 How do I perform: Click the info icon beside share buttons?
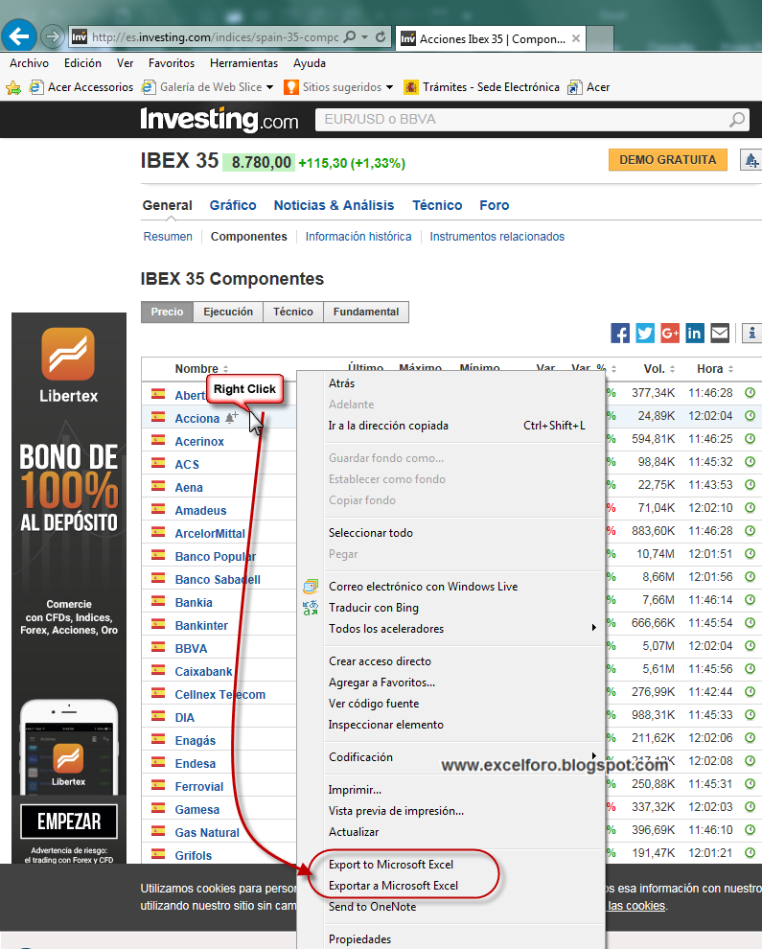coord(751,333)
